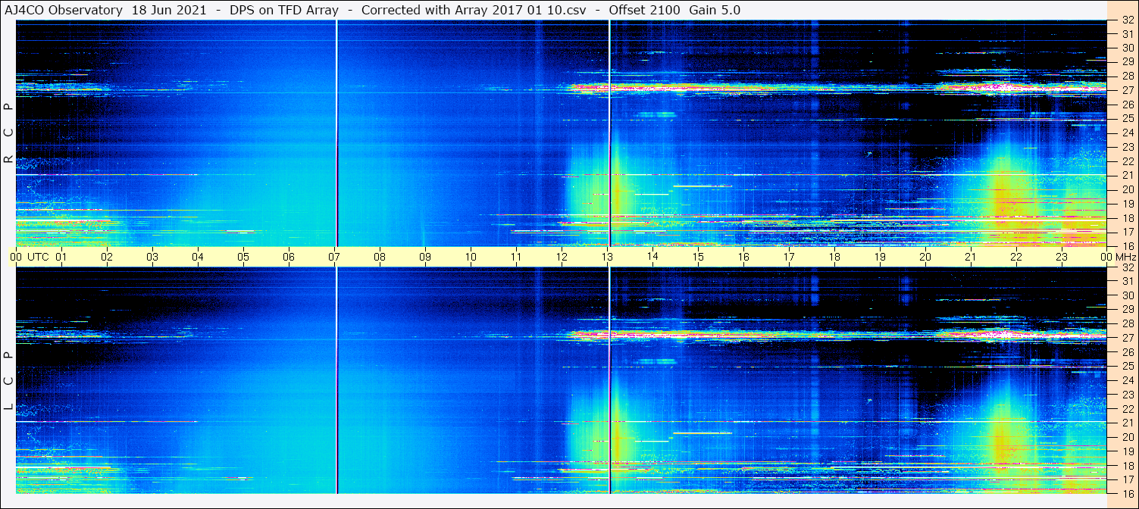Click the 29 MHz label on LCP scale

[x=1128, y=310]
